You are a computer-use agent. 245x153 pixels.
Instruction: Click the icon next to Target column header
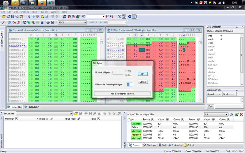click(x=198, y=119)
